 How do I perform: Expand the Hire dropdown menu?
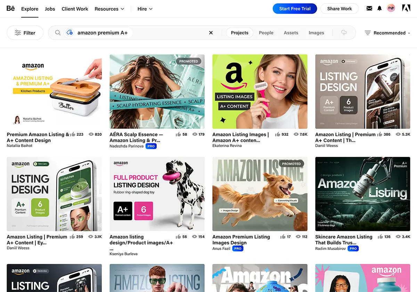click(145, 9)
